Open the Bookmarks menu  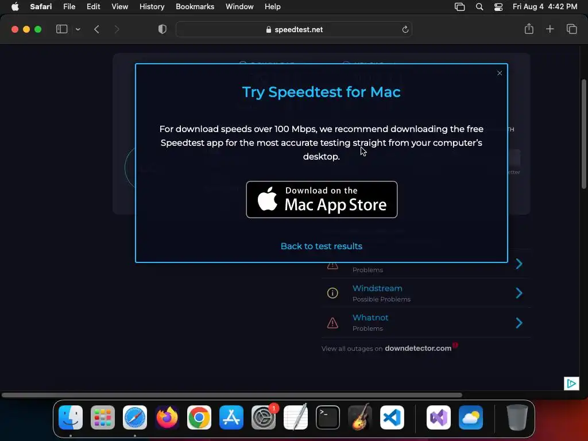tap(195, 6)
